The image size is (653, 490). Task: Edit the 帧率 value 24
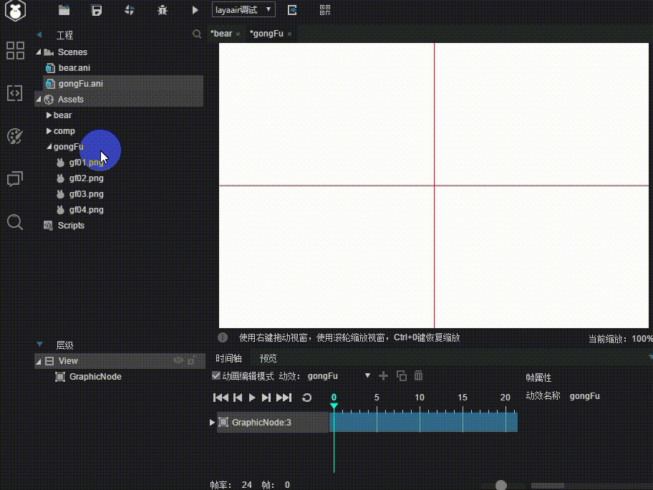(x=246, y=484)
